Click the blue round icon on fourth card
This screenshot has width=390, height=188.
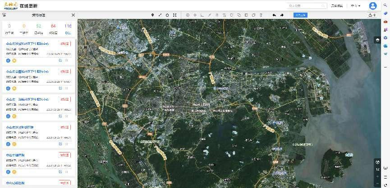click(x=8, y=144)
